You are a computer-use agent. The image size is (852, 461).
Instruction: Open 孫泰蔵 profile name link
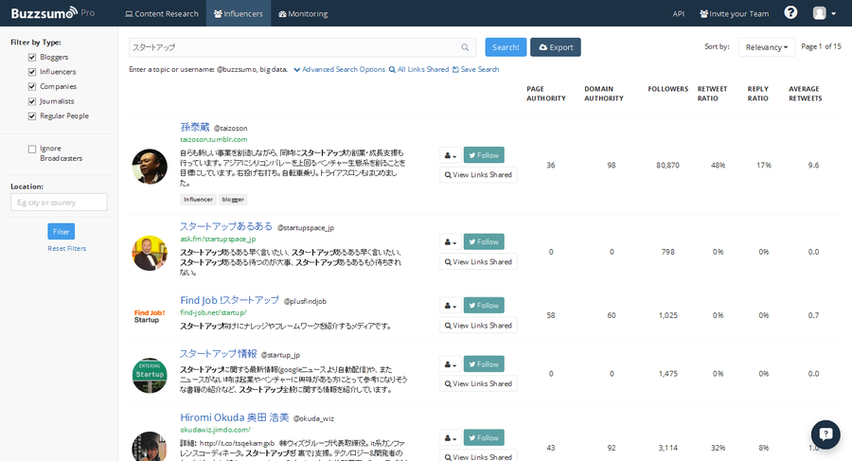(194, 127)
